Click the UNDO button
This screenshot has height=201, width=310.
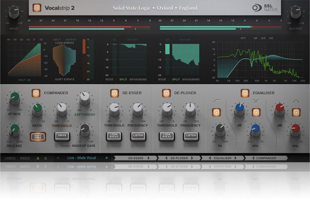point(10,158)
